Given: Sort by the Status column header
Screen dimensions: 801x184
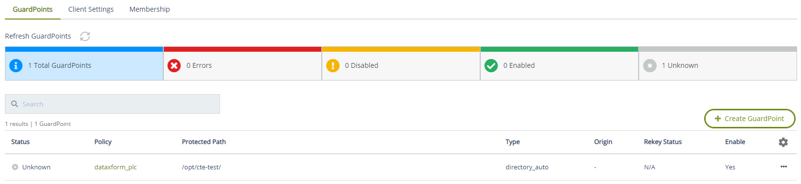Looking at the screenshot, I should tap(21, 142).
